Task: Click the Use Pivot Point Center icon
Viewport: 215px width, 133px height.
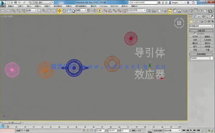Action: tap(89, 11)
